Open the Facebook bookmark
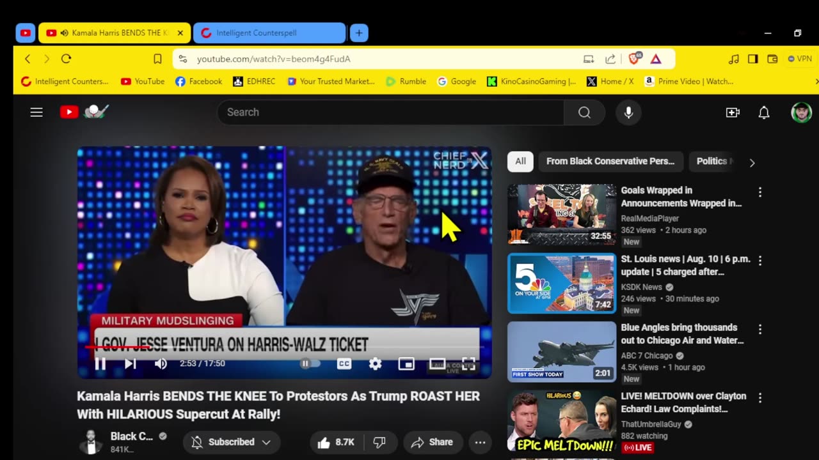Screen dimensions: 819x460 [198, 81]
